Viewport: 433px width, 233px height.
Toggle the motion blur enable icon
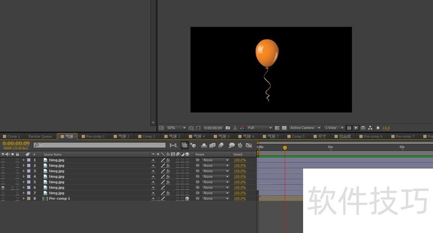[221, 145]
